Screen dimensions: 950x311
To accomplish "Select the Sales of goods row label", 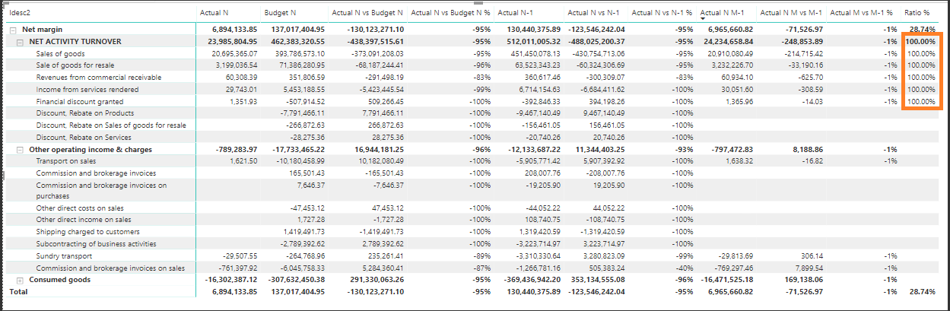I will pos(60,53).
